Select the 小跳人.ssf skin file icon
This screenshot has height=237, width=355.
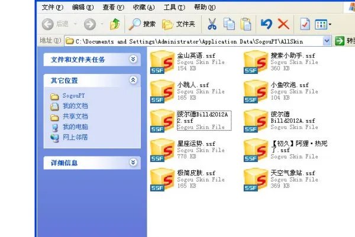(x=162, y=92)
